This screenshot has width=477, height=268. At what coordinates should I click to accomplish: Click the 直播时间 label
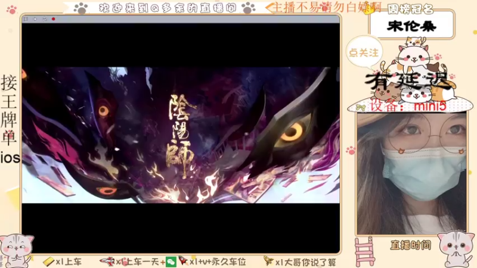click(x=411, y=245)
